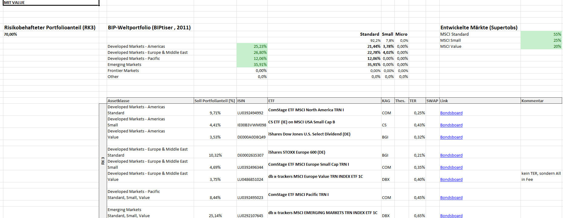Select the green 20% cell

click(541, 46)
